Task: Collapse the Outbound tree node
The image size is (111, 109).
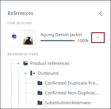Action: click(25, 73)
